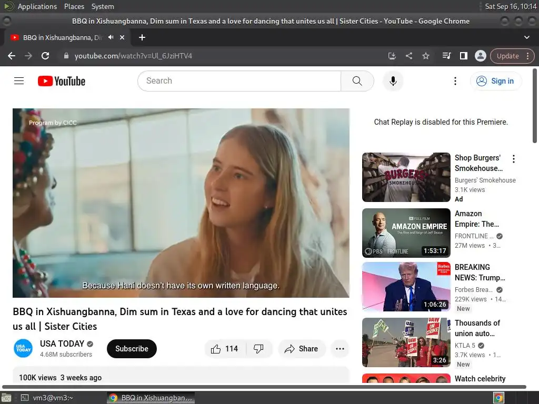Focus the YouTube Search field

click(239, 81)
